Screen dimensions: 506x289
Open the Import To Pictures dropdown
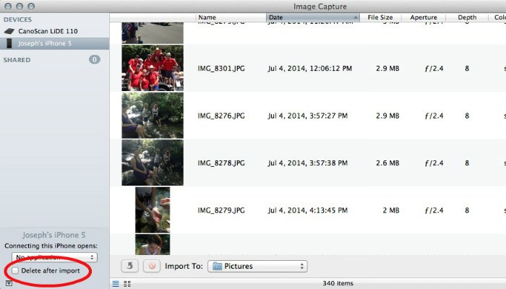(257, 266)
